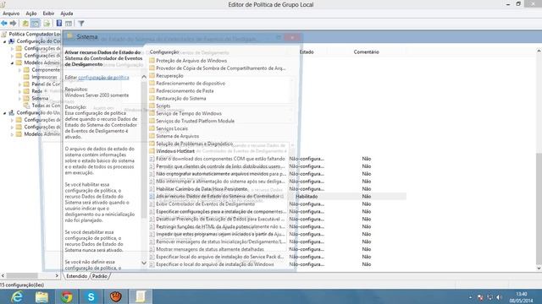Click policy icon for Habilitar Carimbo de Data/Hora Persistente

coord(152,189)
